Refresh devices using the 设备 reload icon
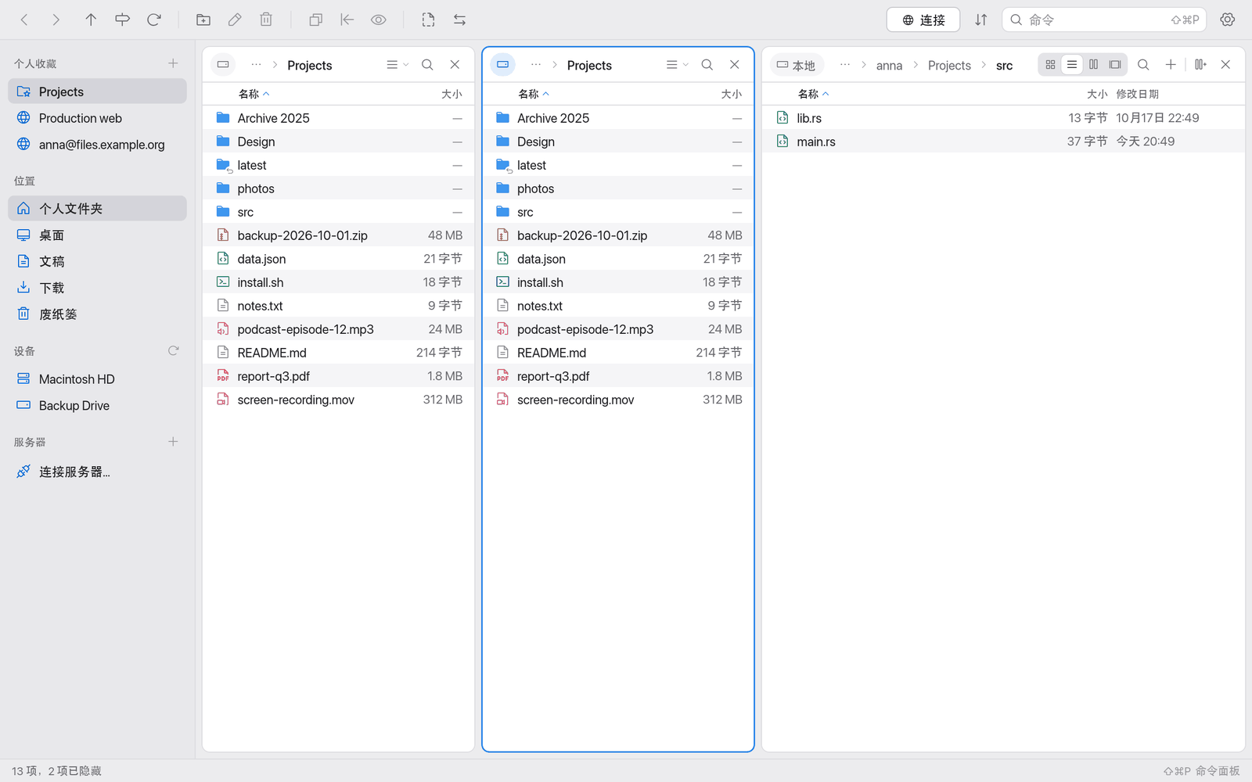Image resolution: width=1252 pixels, height=782 pixels. [x=173, y=351]
